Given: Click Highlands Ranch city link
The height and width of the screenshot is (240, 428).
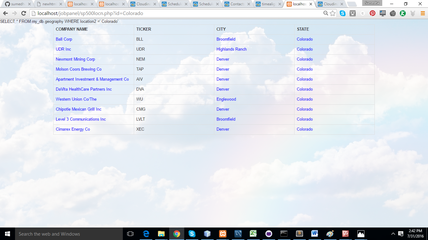Looking at the screenshot, I should coord(232,49).
